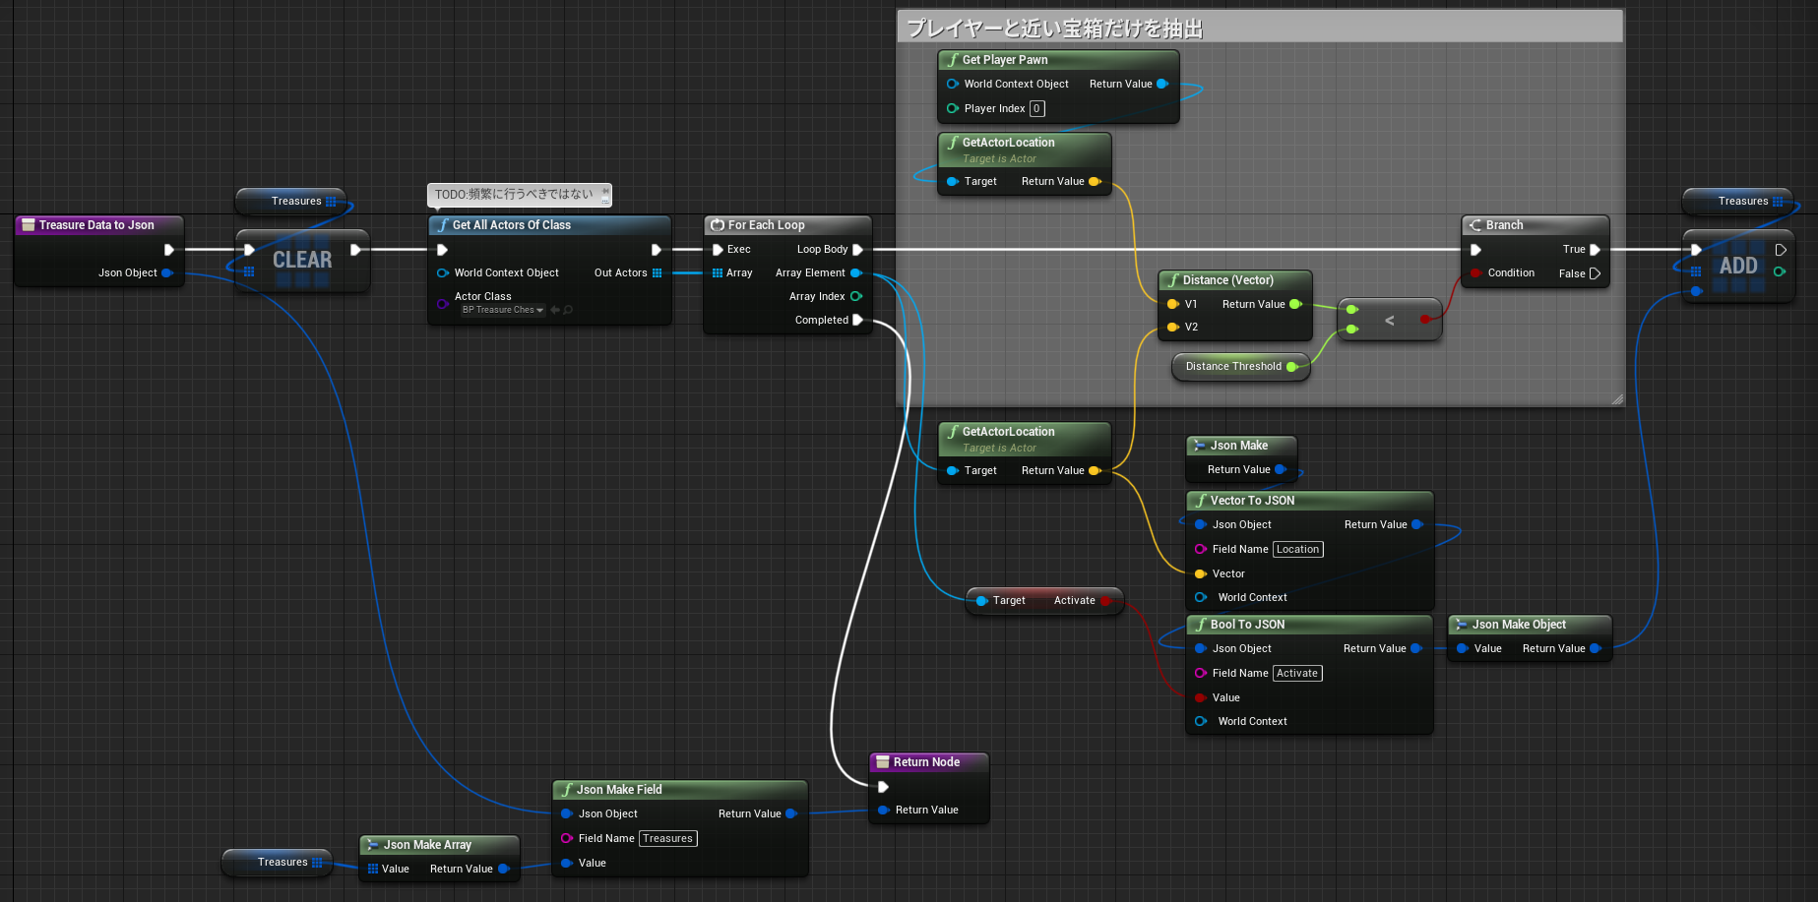This screenshot has height=902, width=1818.
Task: Click Get Player Pawn Return Value pin
Action: click(1162, 84)
